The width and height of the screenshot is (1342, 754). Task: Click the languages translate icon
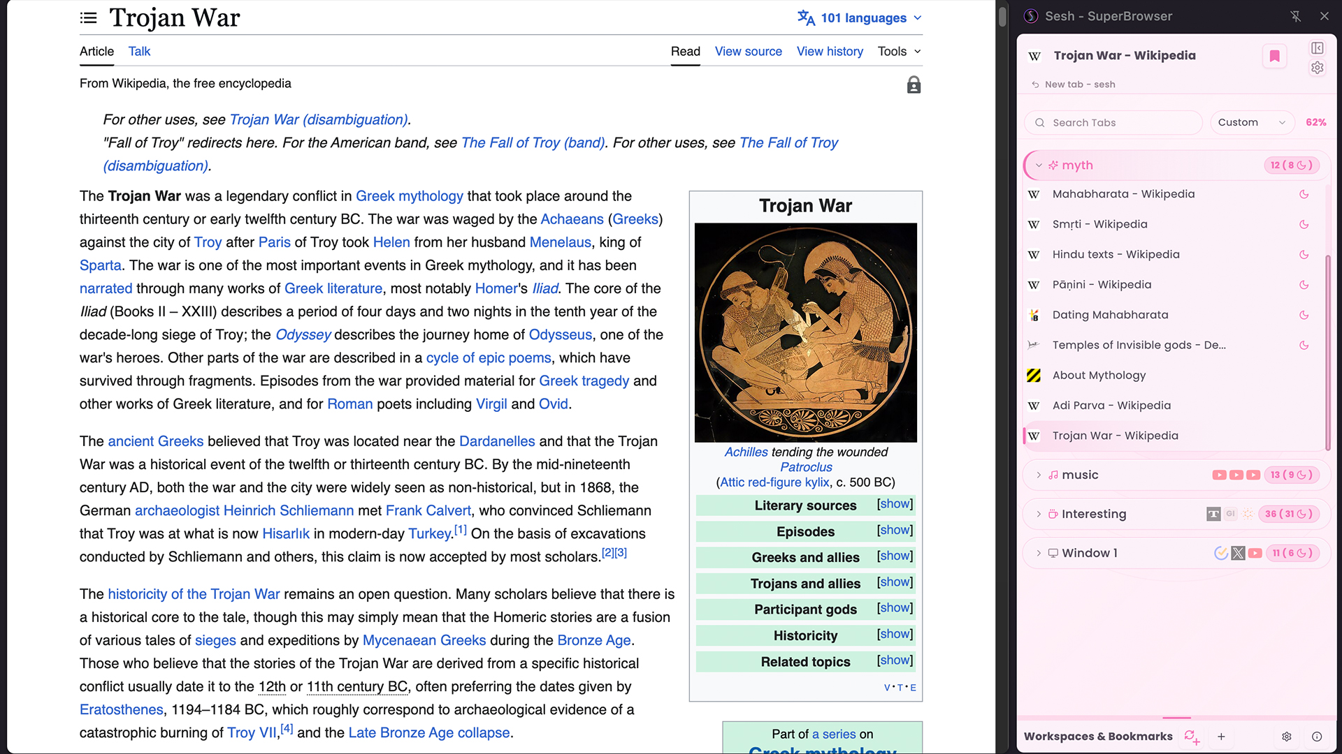click(x=806, y=18)
